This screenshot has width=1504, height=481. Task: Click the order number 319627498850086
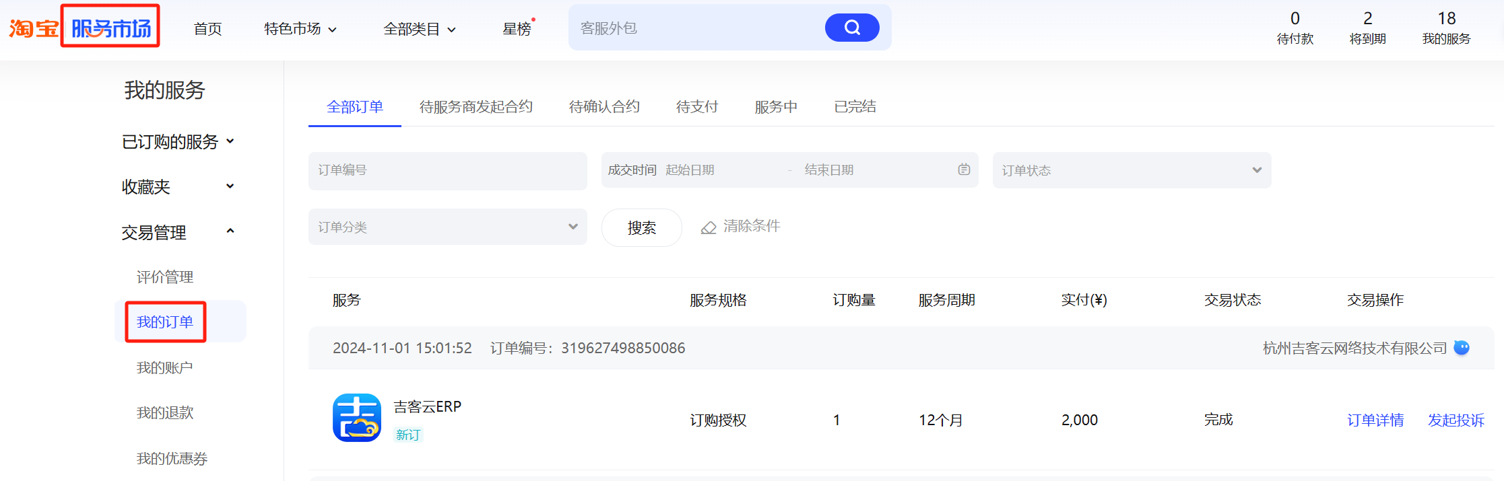tap(623, 348)
